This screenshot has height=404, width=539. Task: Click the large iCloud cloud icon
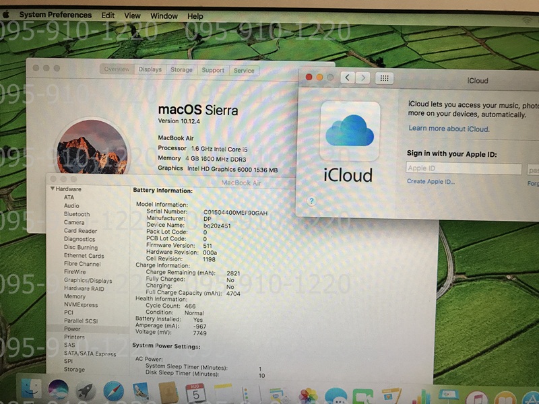point(350,131)
